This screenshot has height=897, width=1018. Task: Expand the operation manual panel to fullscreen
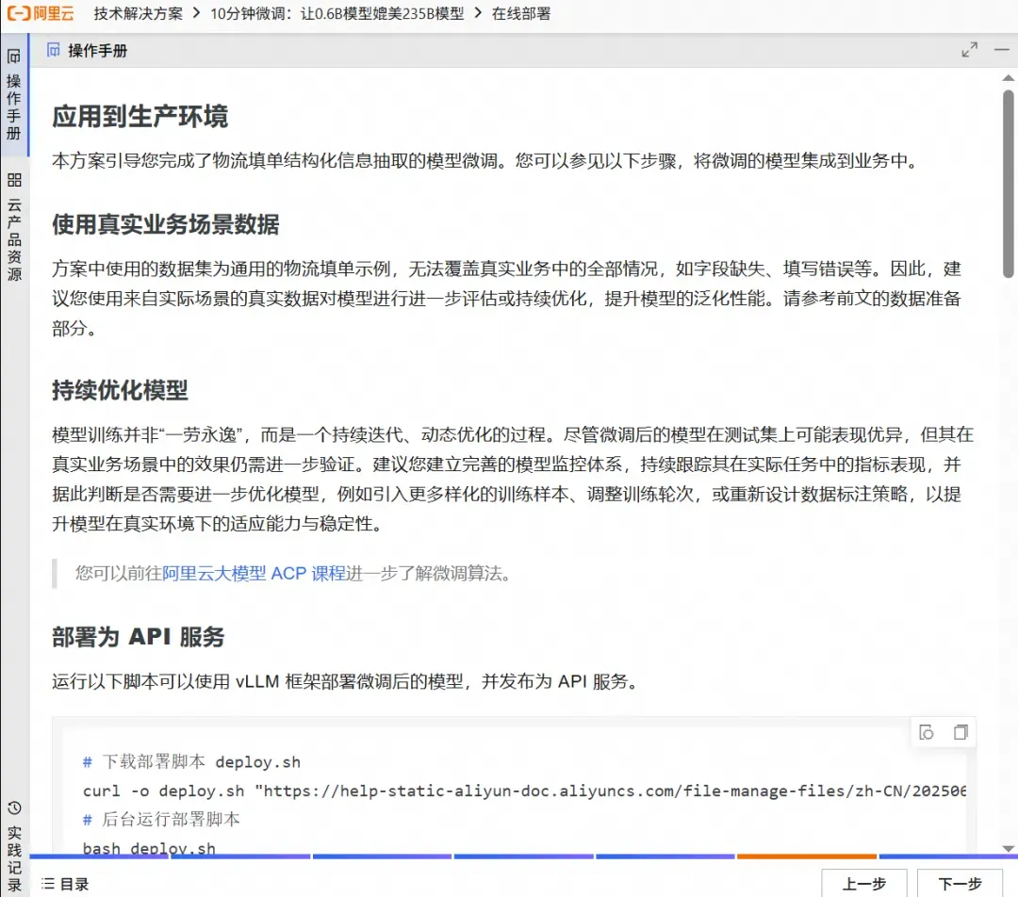click(969, 50)
